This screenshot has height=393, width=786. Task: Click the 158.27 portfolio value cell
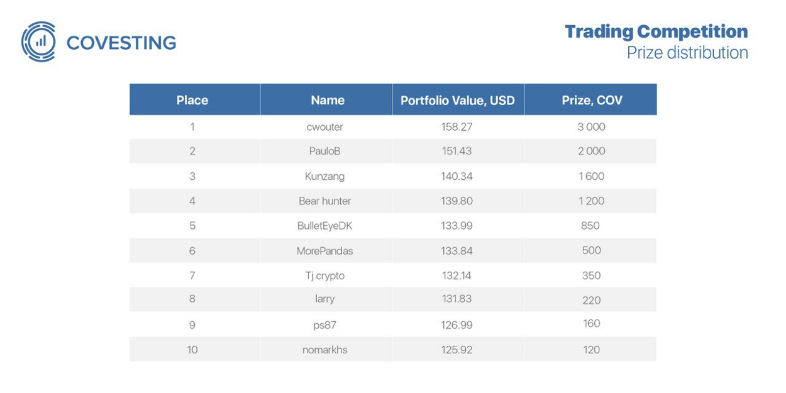tap(457, 127)
